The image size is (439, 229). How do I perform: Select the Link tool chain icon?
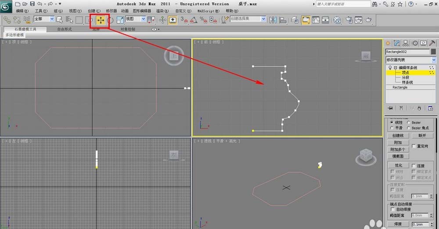click(x=7, y=20)
